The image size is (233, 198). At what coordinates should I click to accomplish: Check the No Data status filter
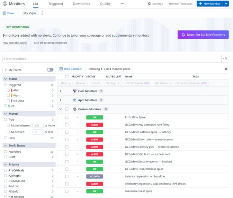(x=8, y=101)
